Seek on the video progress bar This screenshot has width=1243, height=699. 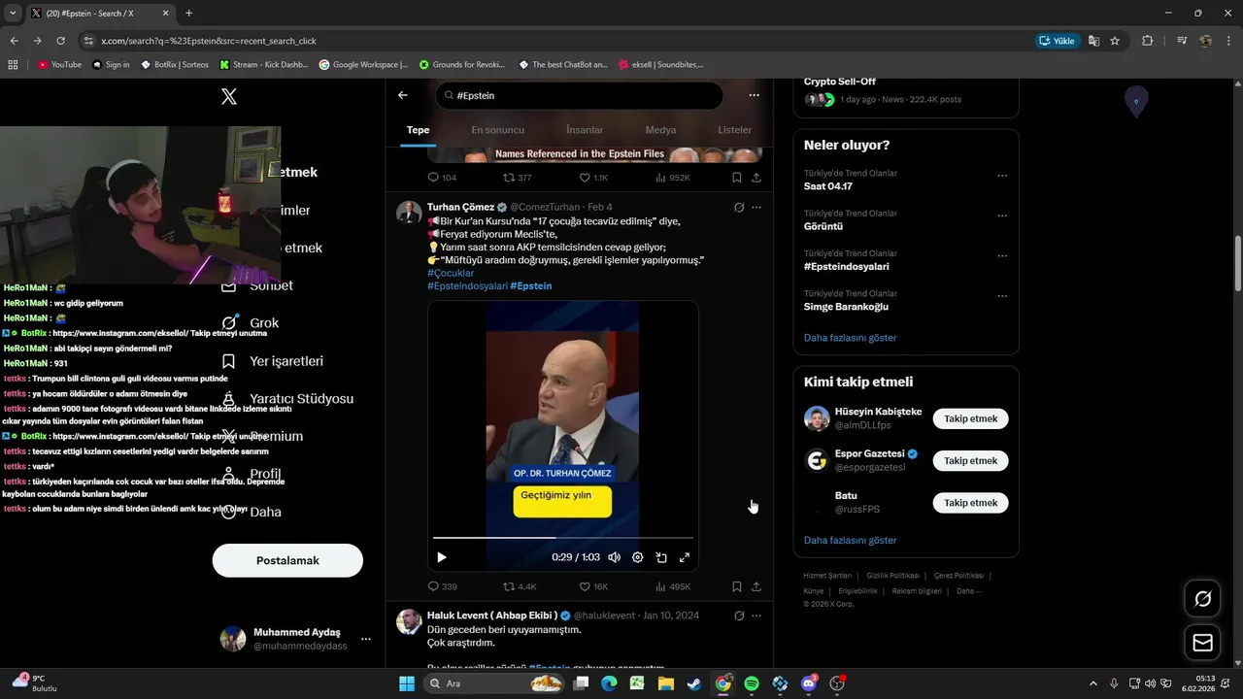[x=563, y=537]
